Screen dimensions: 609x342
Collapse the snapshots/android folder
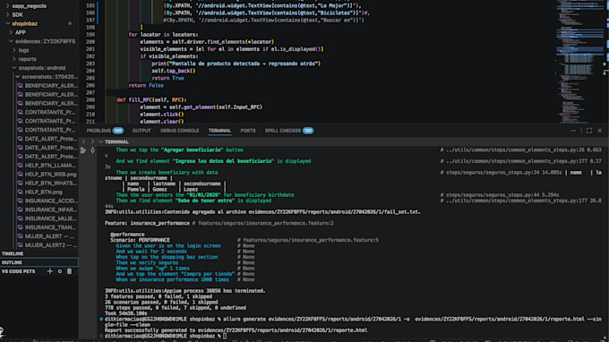(x=14, y=68)
